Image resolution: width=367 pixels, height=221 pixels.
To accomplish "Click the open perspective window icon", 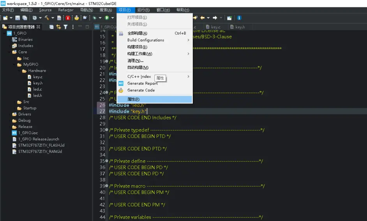I will (229, 18).
